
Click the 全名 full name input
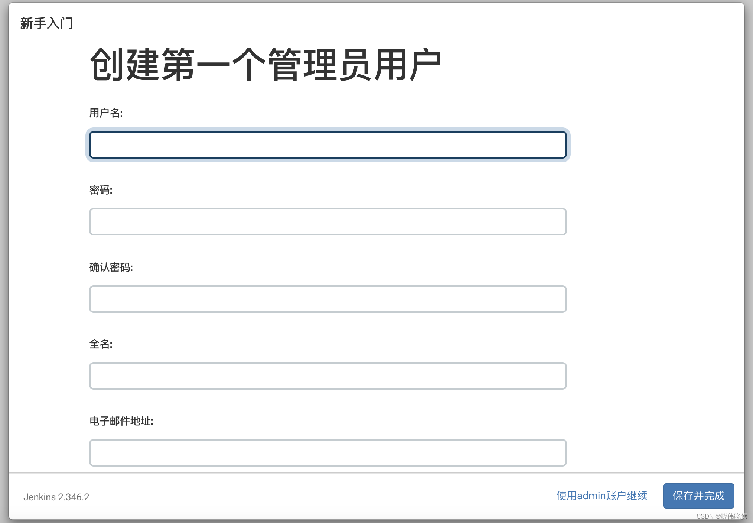(327, 376)
